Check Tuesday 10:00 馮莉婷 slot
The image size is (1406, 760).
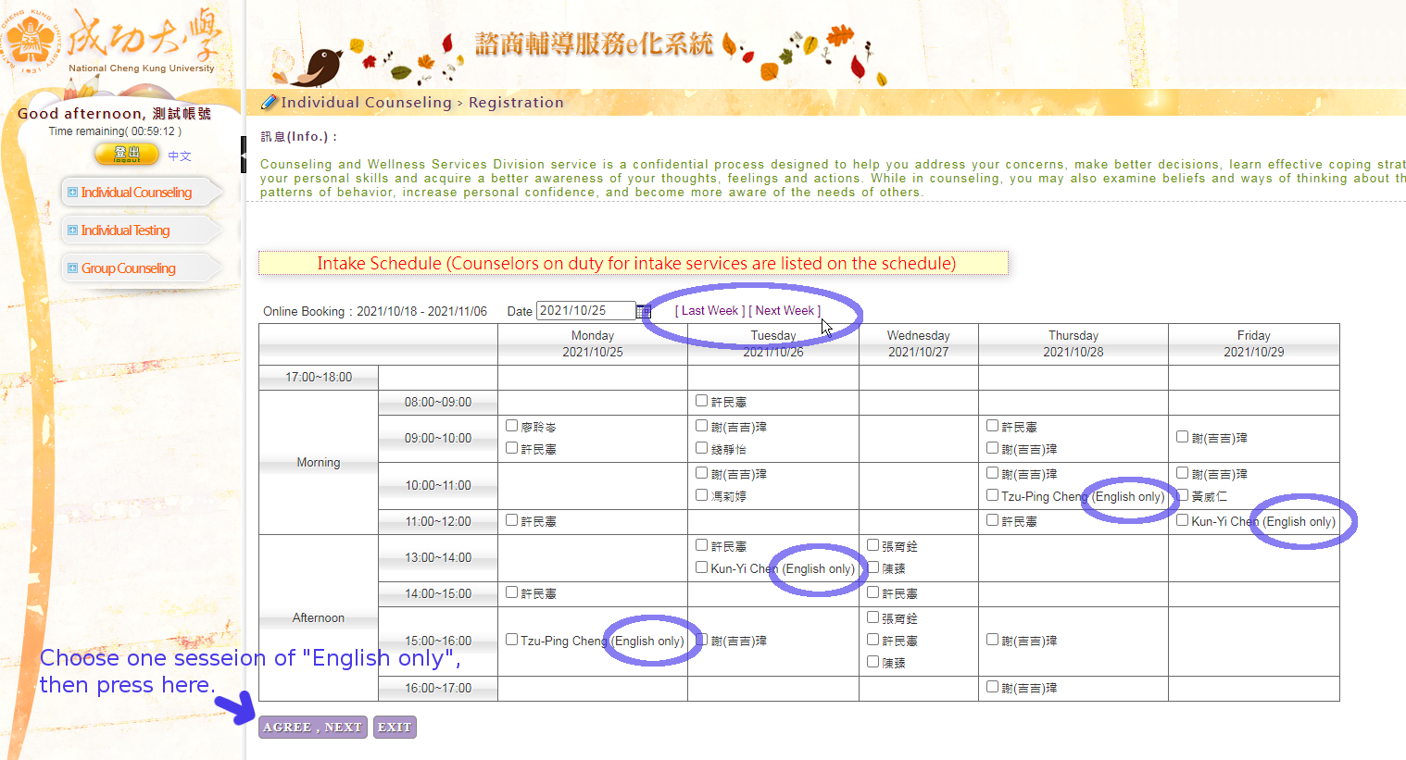click(x=702, y=495)
